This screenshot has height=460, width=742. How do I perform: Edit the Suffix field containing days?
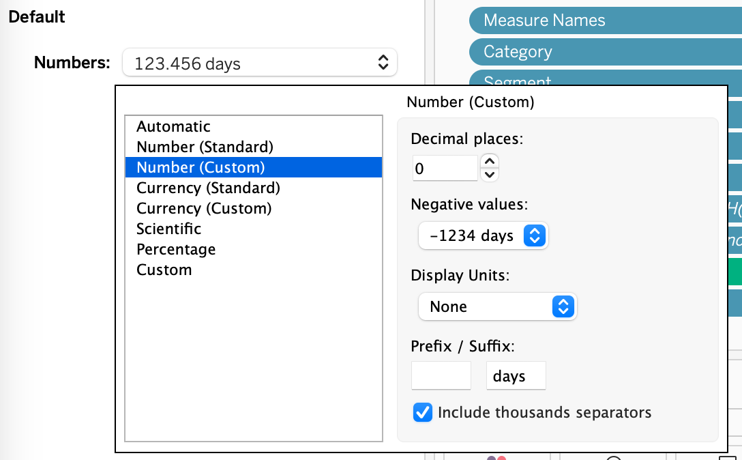pyautogui.click(x=516, y=375)
